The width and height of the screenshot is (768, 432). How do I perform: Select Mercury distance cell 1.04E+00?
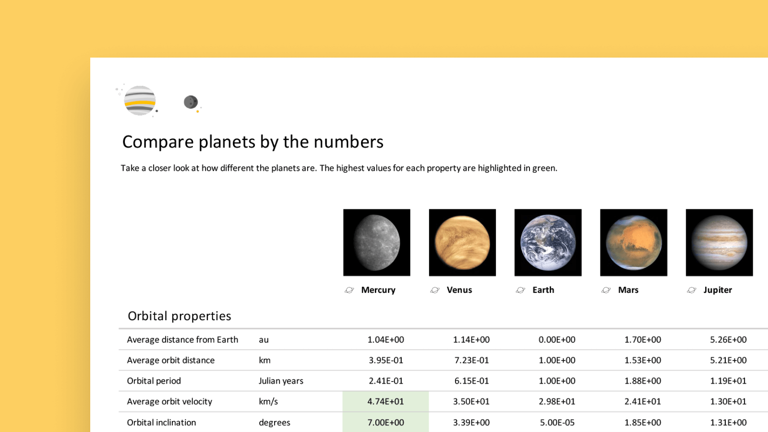point(385,339)
